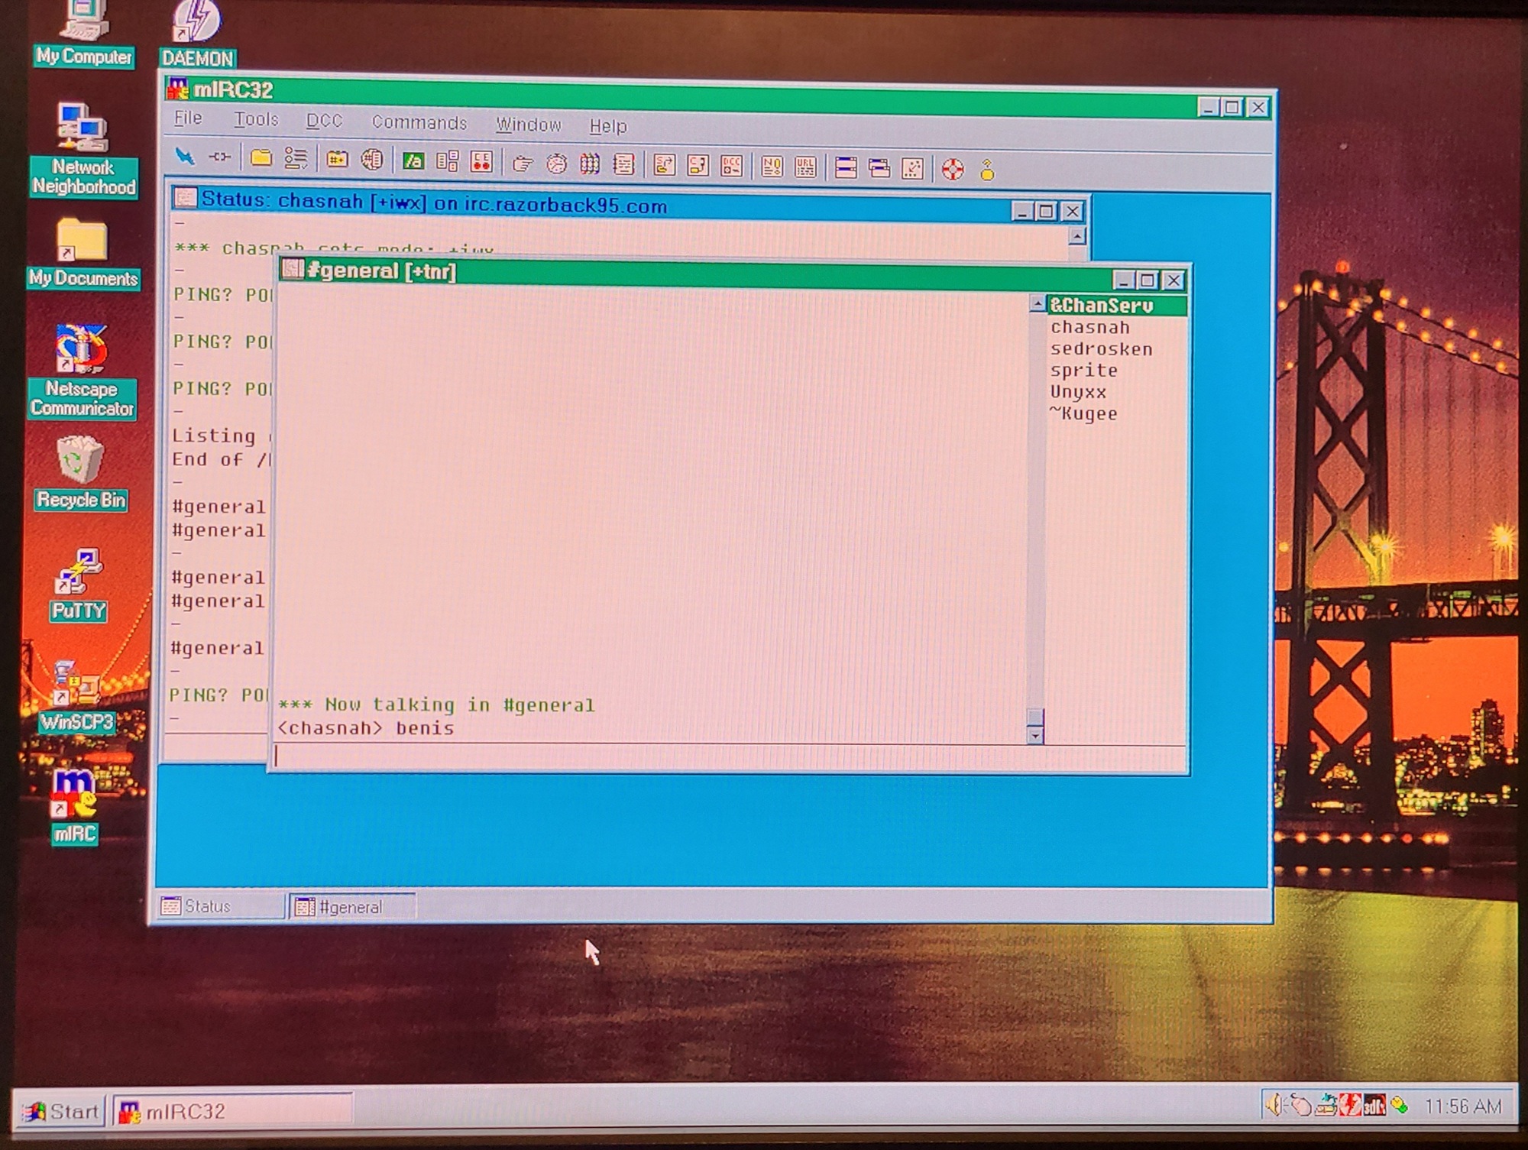Click the yellow About toolbar icon
This screenshot has width=1528, height=1150.
987,170
